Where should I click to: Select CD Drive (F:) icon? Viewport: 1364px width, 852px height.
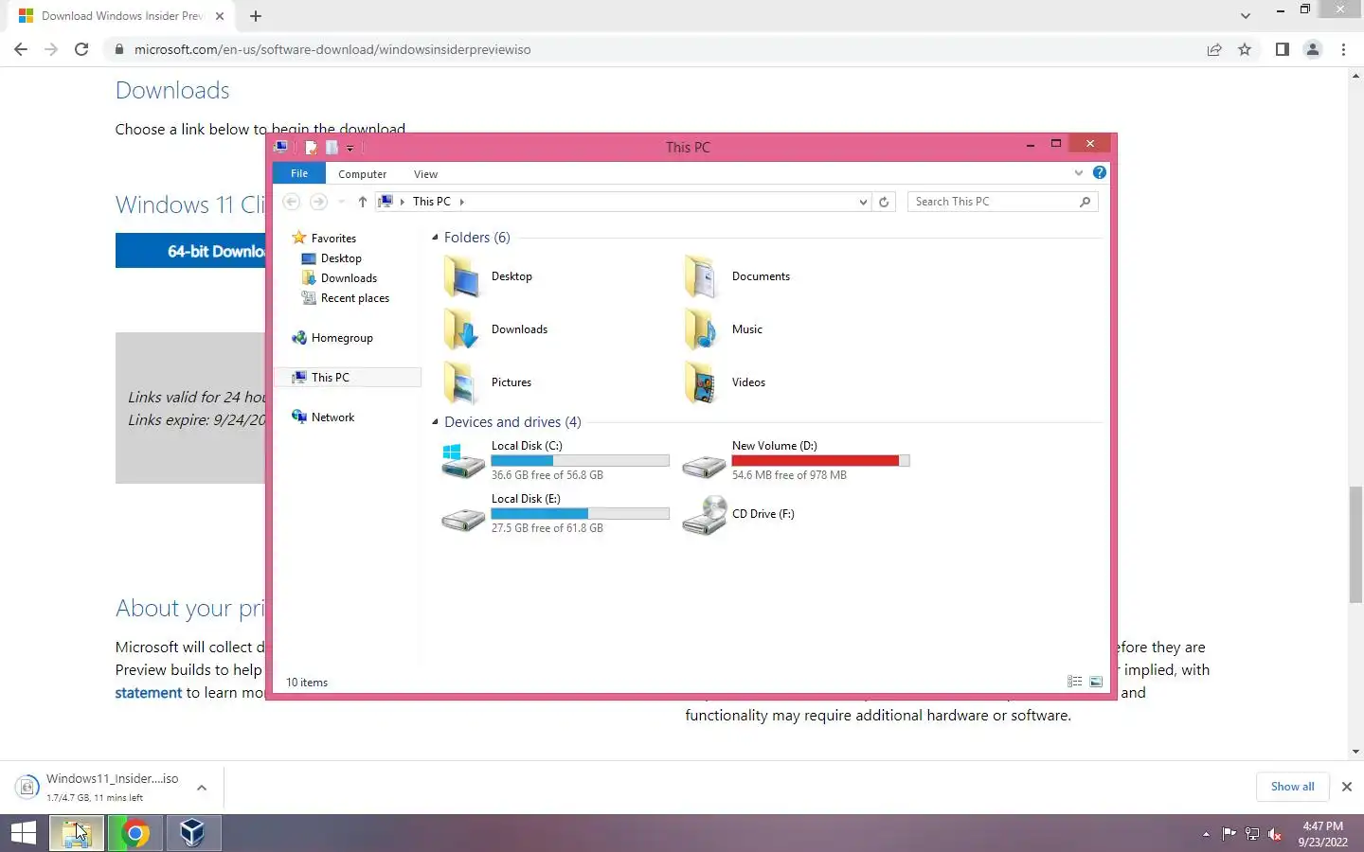704,515
